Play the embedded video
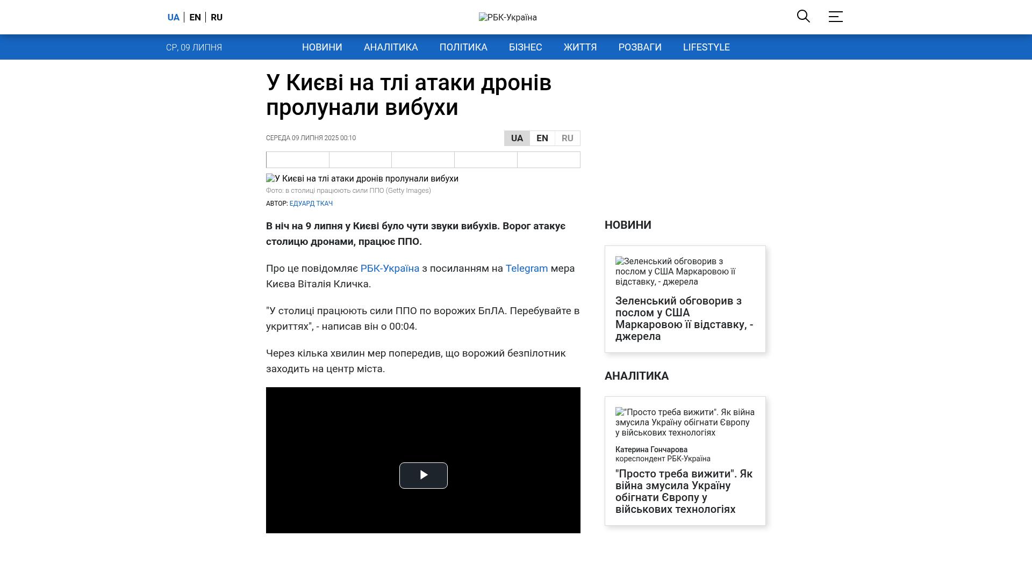This screenshot has width=1032, height=580. (423, 475)
